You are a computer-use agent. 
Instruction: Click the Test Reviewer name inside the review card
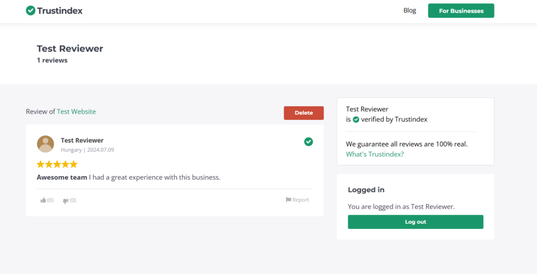tap(82, 140)
